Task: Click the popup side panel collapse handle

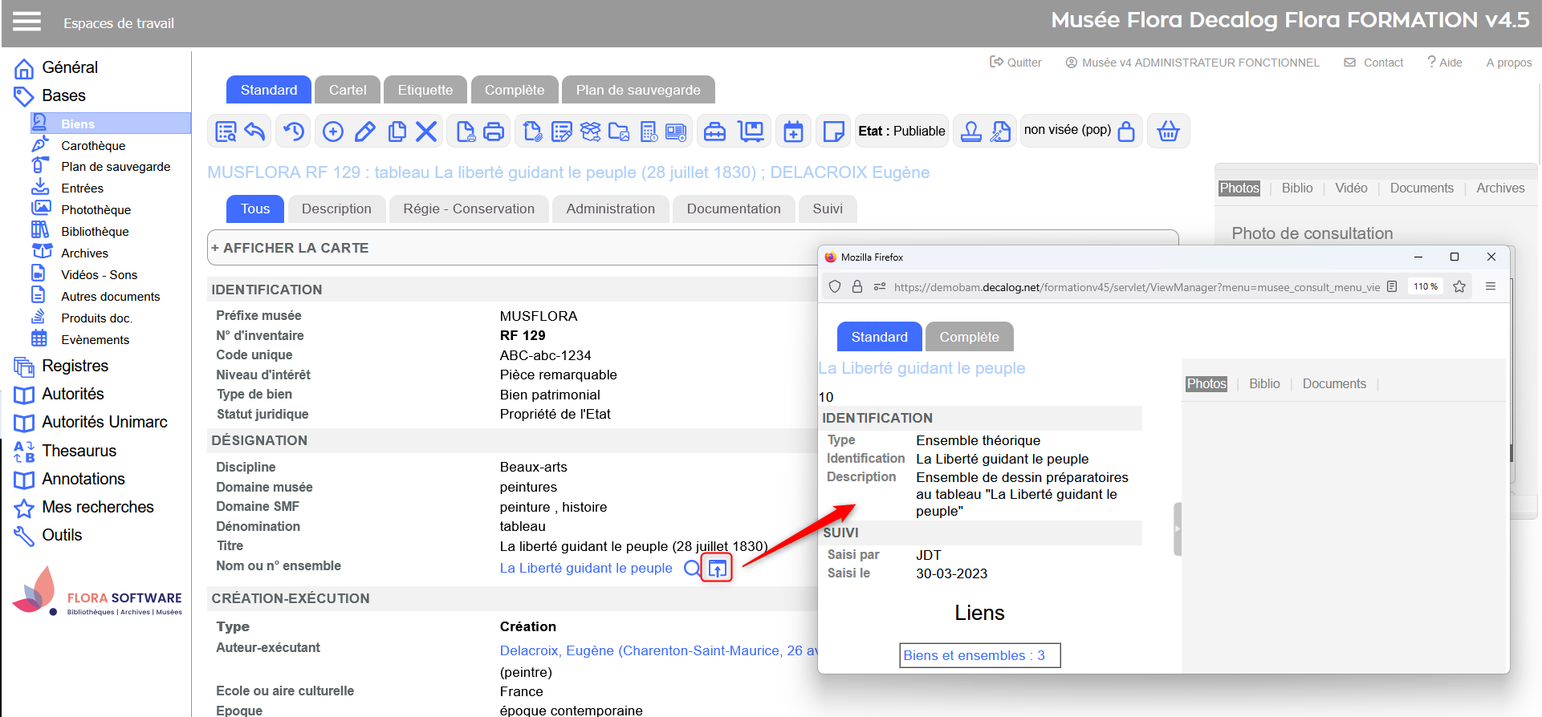Action: pos(1178,529)
